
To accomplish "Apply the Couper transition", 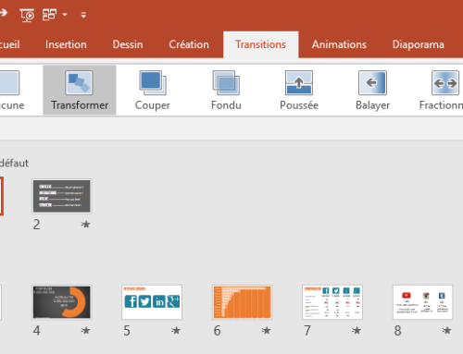I will coord(153,90).
